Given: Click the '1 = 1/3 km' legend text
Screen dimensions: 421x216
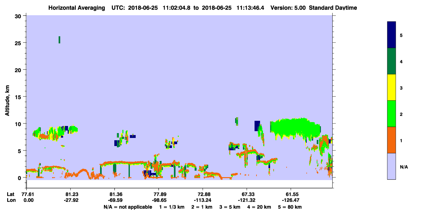Looking at the screenshot, I should click(x=171, y=207).
